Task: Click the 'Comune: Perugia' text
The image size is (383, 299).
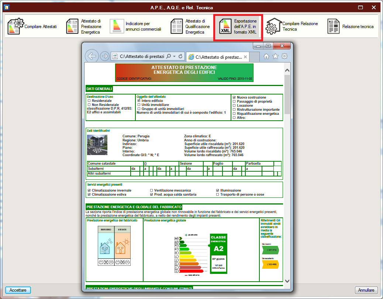Action: [136, 136]
